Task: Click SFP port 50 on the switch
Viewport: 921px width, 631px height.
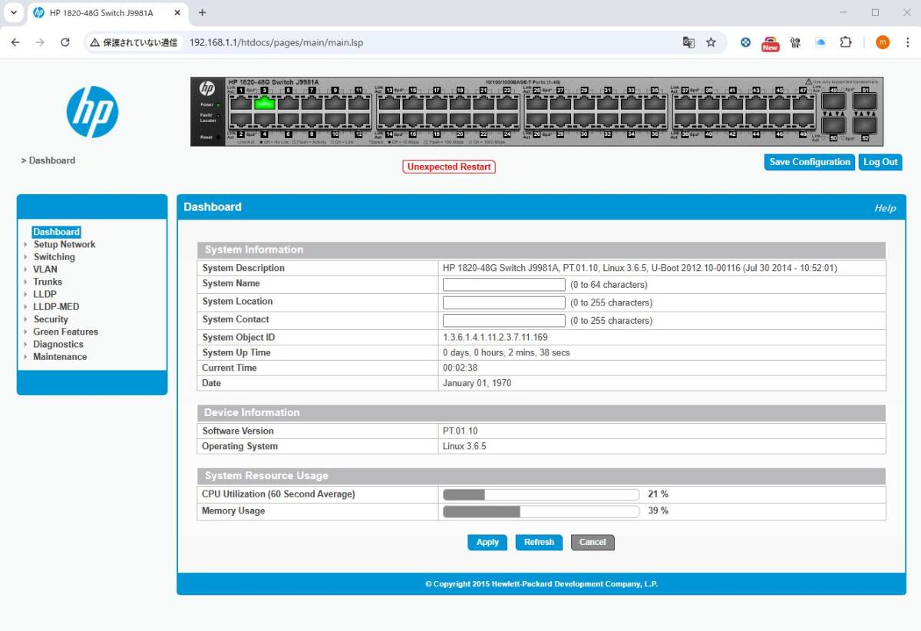Action: pos(834,125)
